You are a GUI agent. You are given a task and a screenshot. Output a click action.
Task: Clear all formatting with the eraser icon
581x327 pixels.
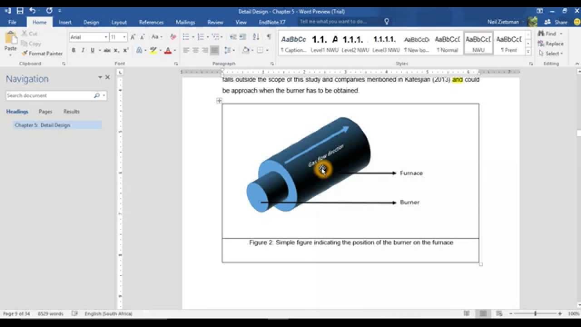coord(173,37)
